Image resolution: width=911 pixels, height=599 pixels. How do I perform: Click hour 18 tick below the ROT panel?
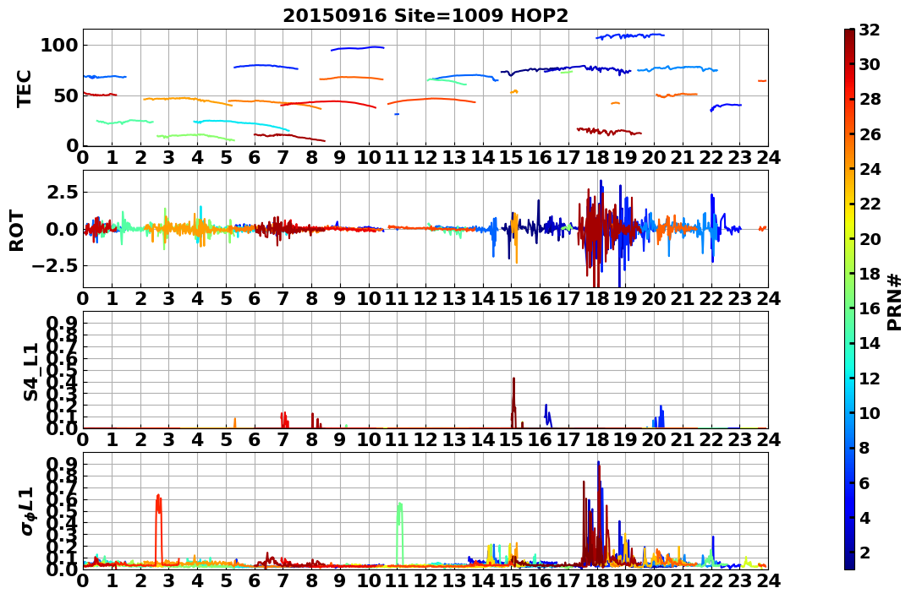(596, 299)
